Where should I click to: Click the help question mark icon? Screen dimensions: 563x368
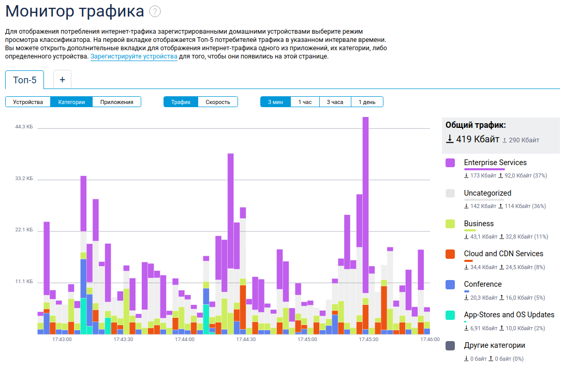pyautogui.click(x=155, y=11)
